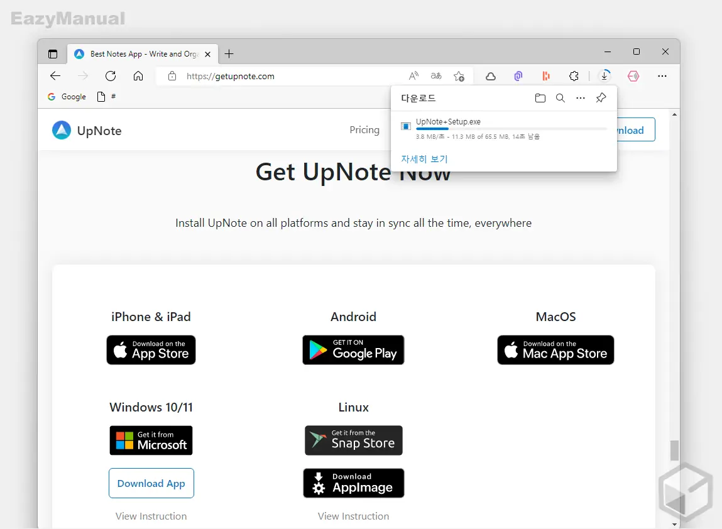Click the UpNote brand name text

click(99, 131)
